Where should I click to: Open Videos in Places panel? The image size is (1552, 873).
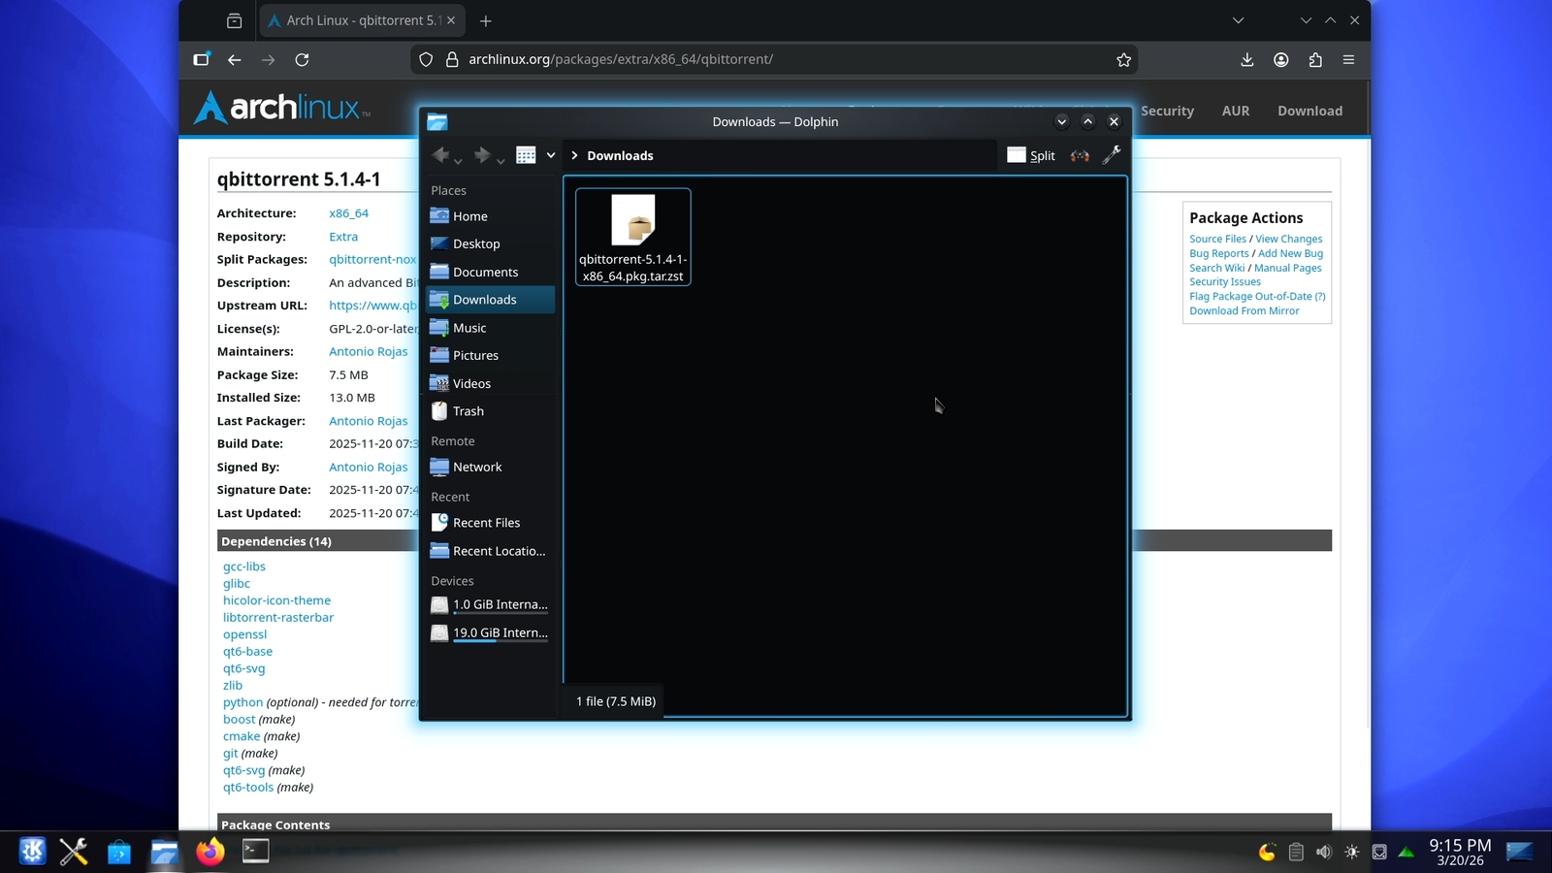(491, 383)
